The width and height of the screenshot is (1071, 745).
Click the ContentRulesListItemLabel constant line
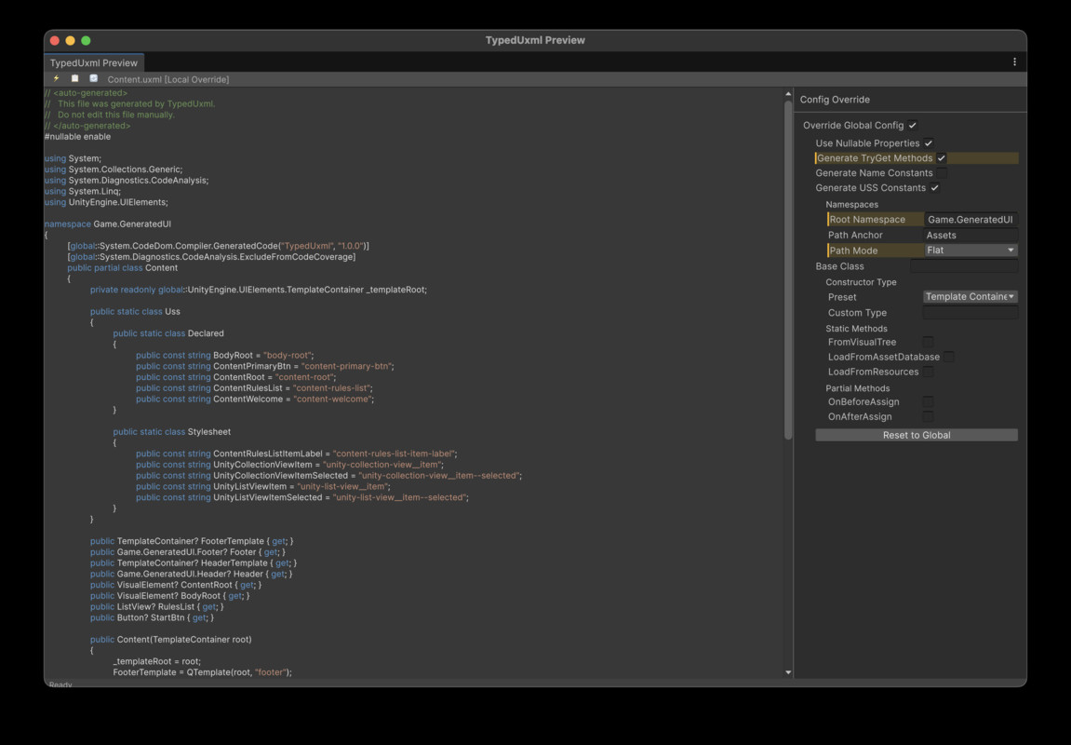click(297, 454)
